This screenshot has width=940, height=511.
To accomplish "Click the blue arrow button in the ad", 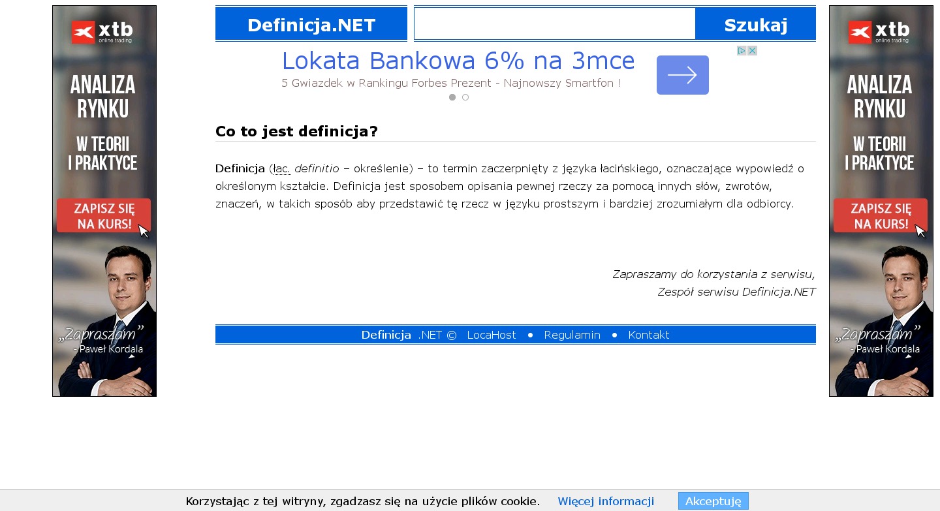I will click(682, 75).
